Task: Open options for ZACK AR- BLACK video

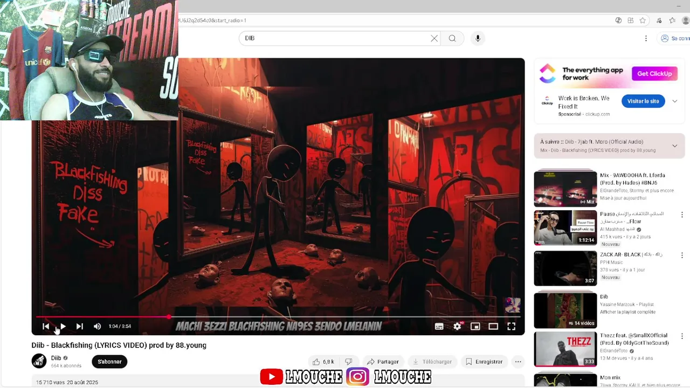Action: [x=682, y=255]
